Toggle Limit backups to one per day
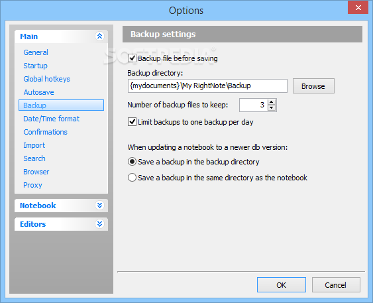Screen dimensions: 373x303 [132, 122]
